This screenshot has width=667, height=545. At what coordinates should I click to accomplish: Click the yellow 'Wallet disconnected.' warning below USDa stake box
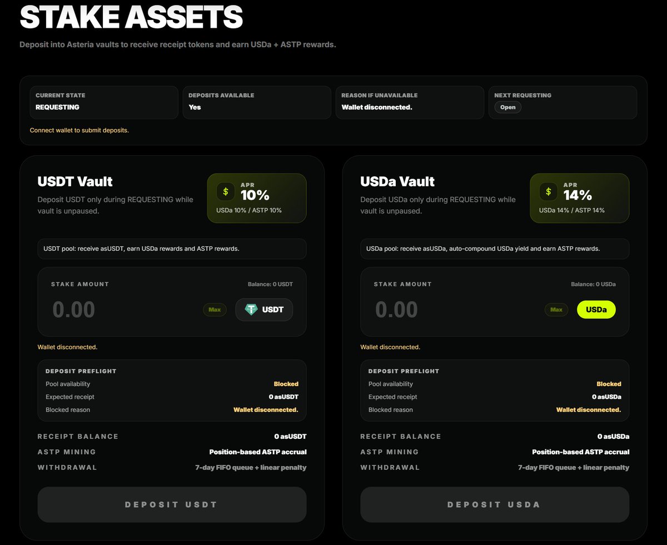[390, 347]
